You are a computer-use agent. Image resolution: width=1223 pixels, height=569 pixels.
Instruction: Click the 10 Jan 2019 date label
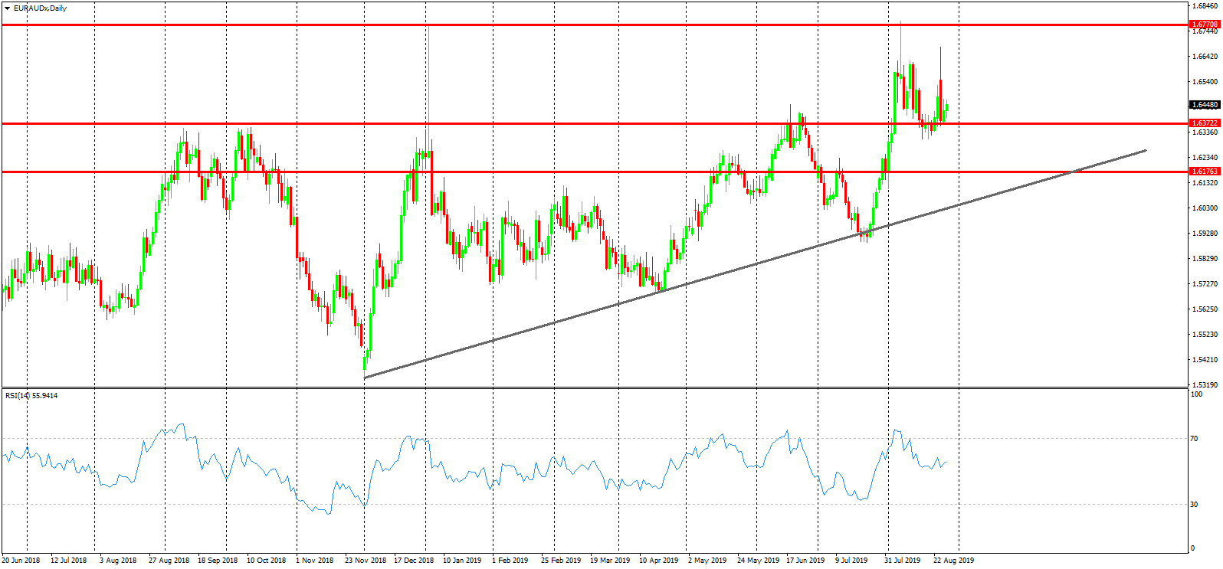[462, 560]
